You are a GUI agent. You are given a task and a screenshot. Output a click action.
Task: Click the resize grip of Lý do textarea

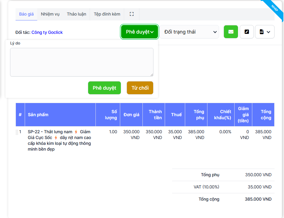151,74
